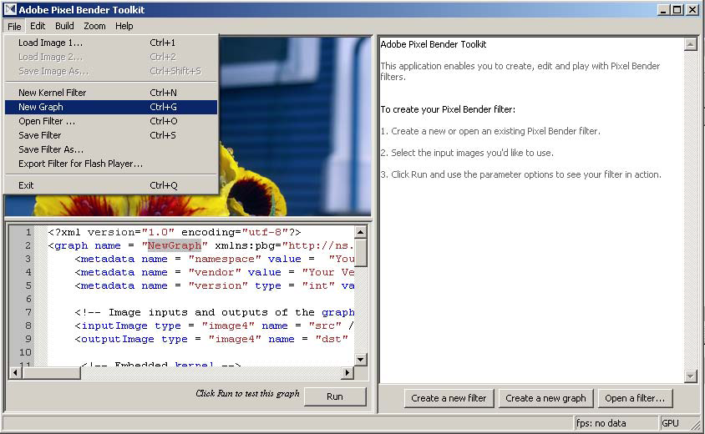This screenshot has height=434, width=705.
Task: Click the Open a filter... button
Action: point(635,398)
